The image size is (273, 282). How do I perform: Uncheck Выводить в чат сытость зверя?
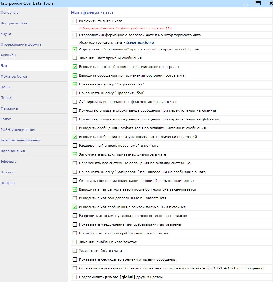(75, 189)
